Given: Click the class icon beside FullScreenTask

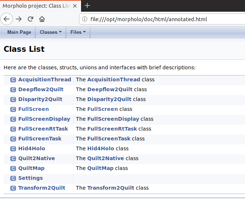Looking at the screenshot, I should (x=13, y=139).
